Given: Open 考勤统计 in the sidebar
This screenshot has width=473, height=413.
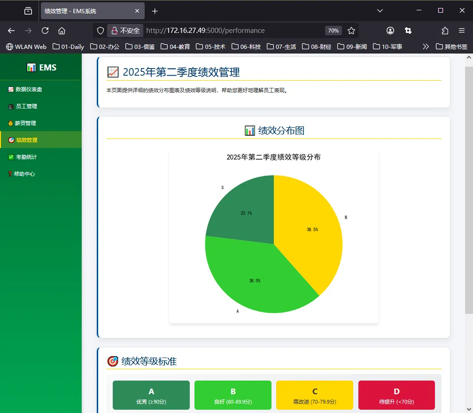Looking at the screenshot, I should tap(41, 157).
